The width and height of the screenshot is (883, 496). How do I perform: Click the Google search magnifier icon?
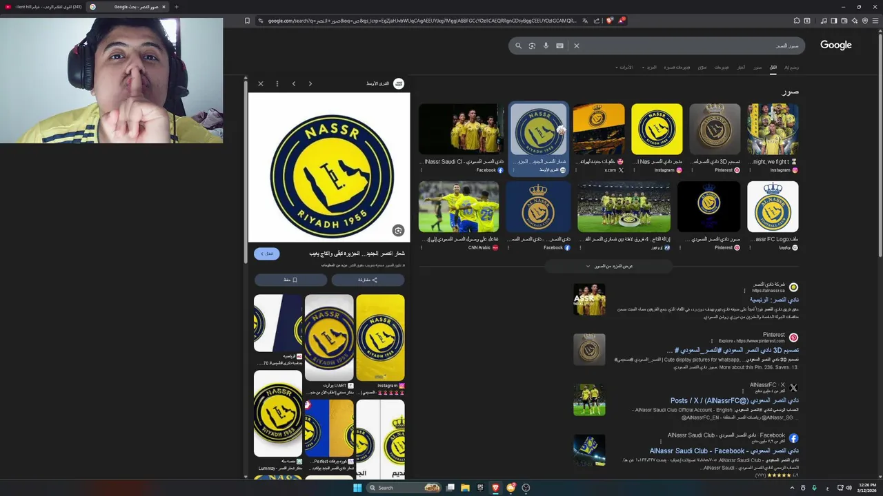[519, 45]
